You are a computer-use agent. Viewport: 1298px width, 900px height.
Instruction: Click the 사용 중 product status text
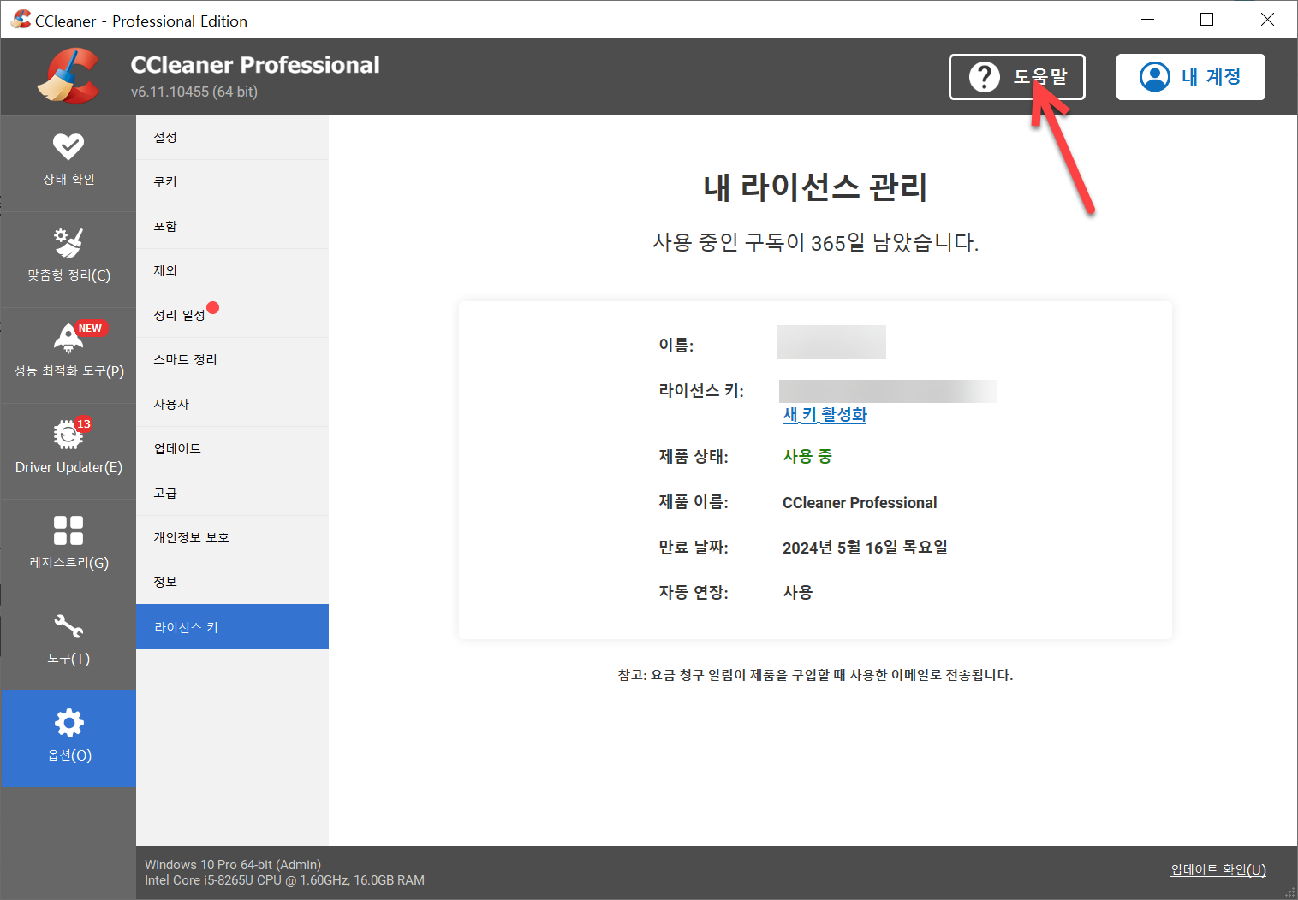[807, 457]
